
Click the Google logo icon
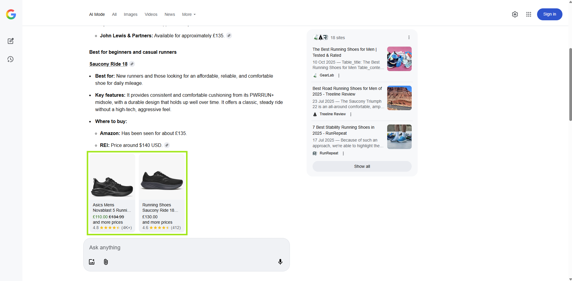tap(11, 14)
